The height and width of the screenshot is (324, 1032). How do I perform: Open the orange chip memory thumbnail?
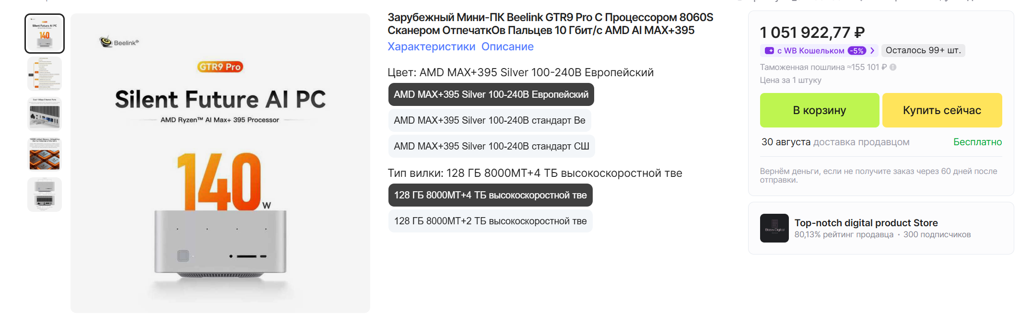(x=45, y=154)
